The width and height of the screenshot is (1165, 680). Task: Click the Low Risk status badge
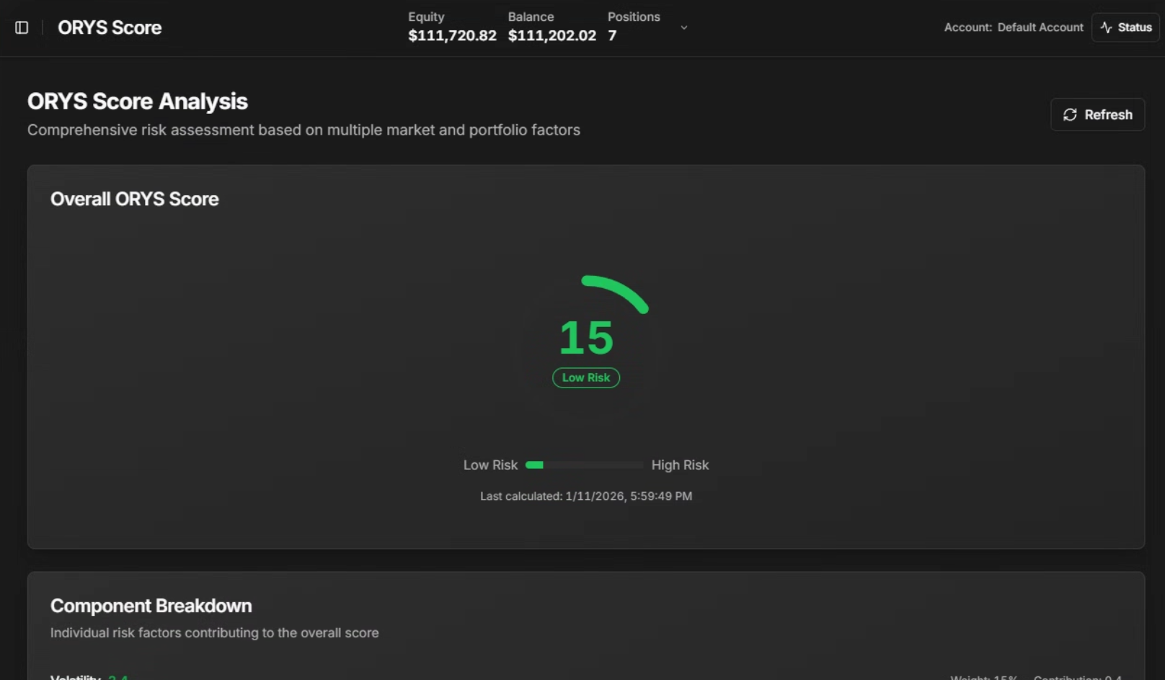click(x=586, y=377)
